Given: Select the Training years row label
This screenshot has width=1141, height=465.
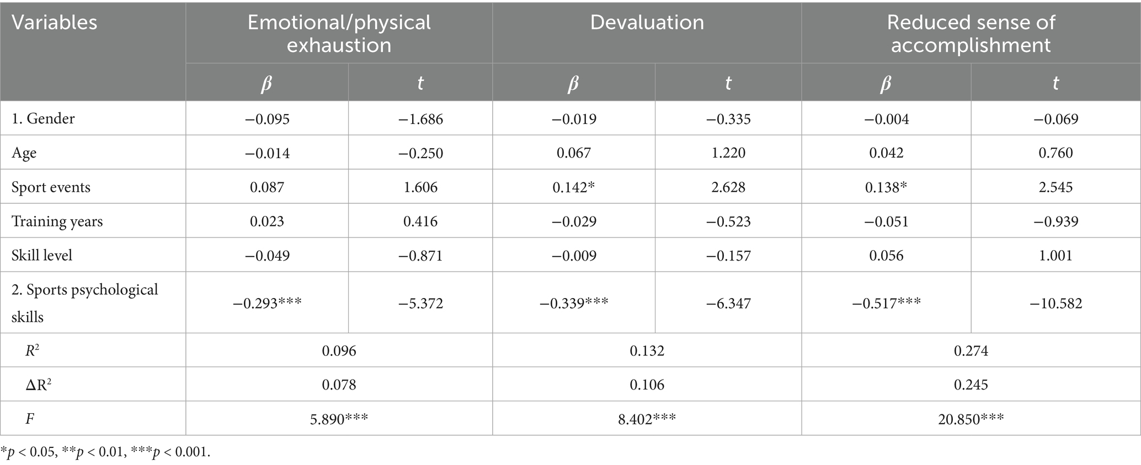Looking at the screenshot, I should (57, 221).
